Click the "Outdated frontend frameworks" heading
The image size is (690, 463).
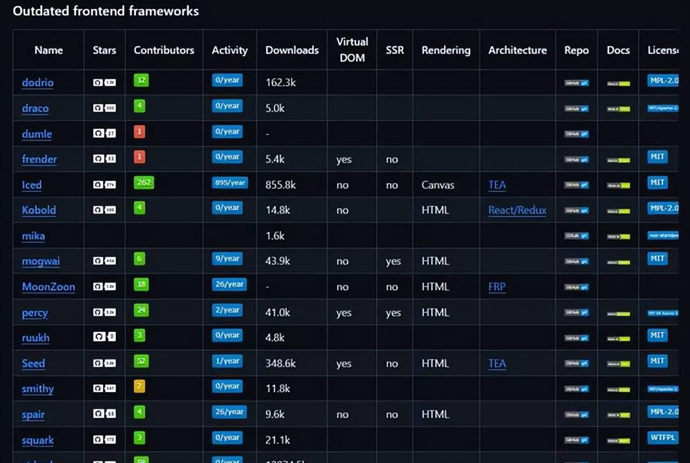coord(106,11)
